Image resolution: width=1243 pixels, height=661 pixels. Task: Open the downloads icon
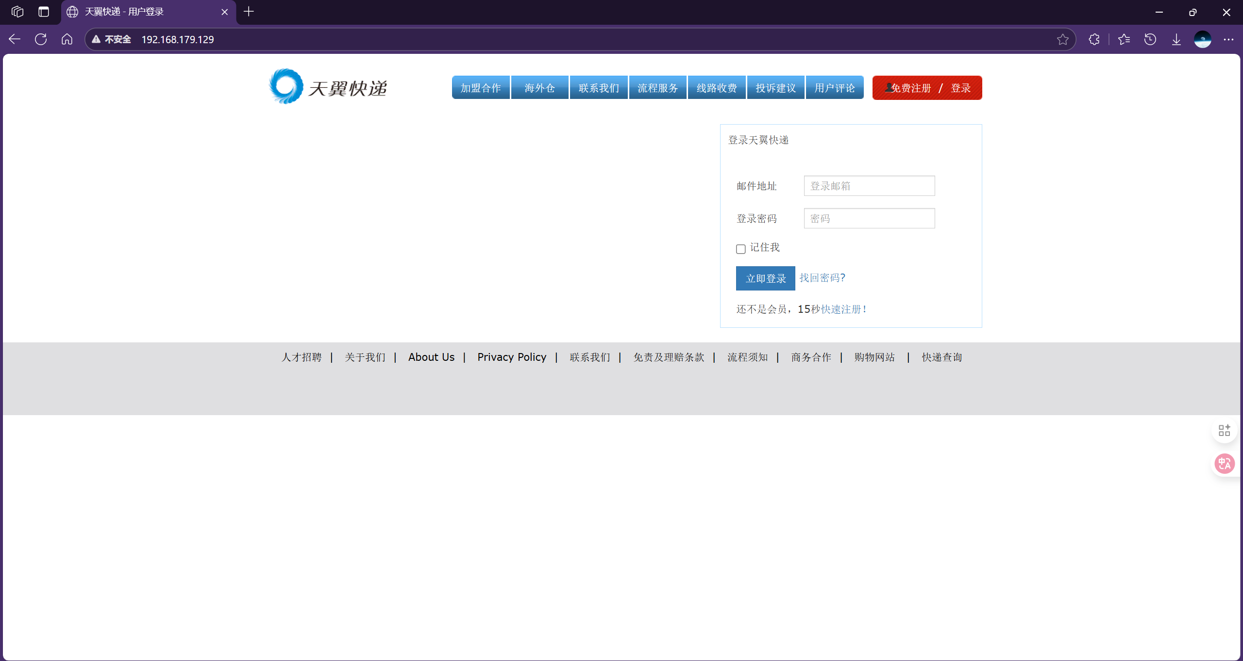1176,39
